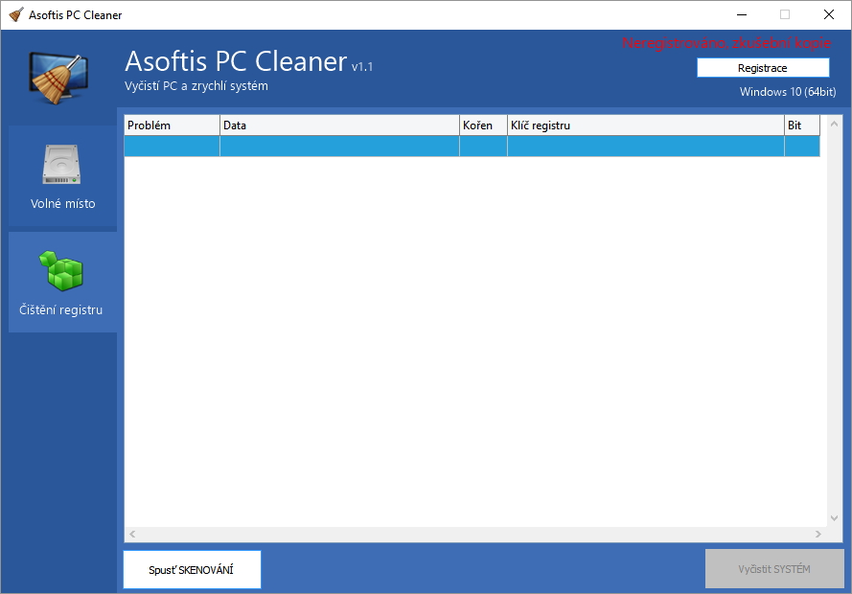This screenshot has height=594, width=852.
Task: Click the Bit column header
Action: pos(801,125)
